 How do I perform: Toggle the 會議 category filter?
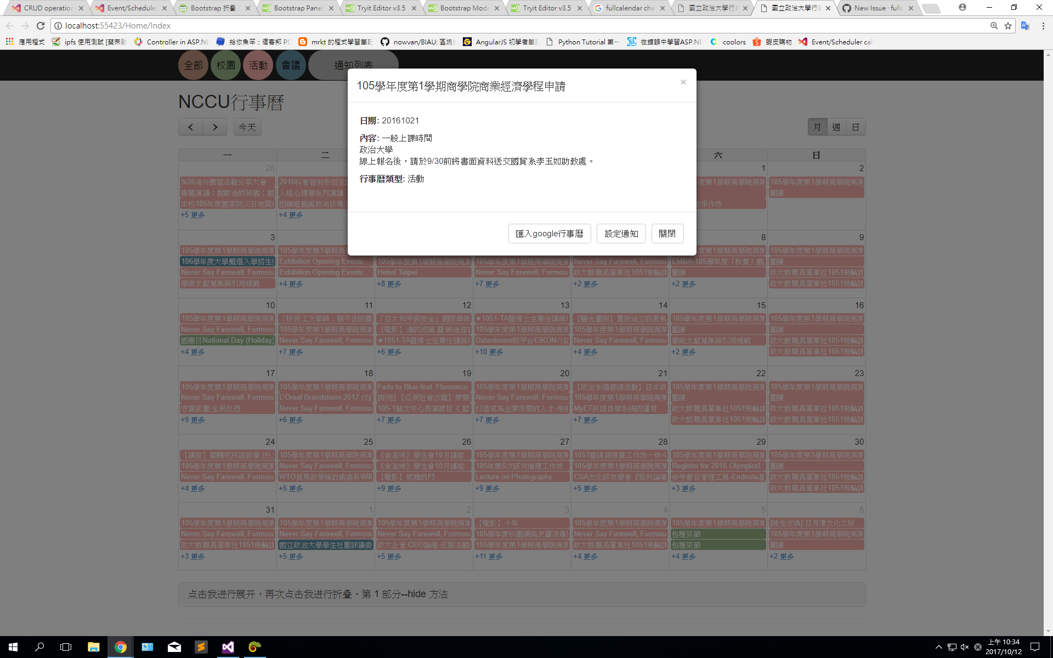coord(291,65)
